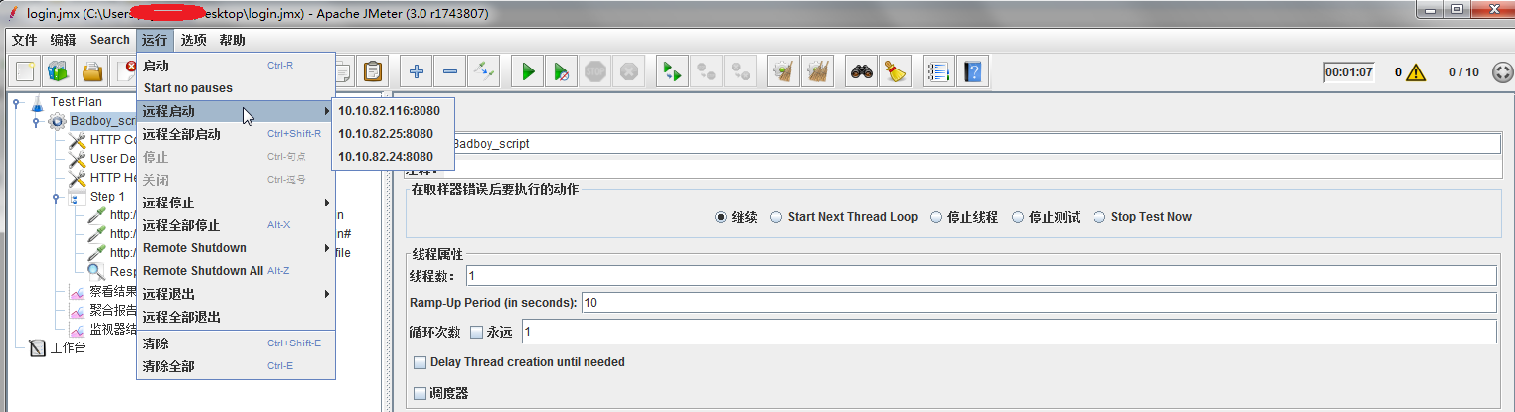This screenshot has width=1515, height=412.
Task: Click the Collapse All minus icon
Action: point(450,71)
